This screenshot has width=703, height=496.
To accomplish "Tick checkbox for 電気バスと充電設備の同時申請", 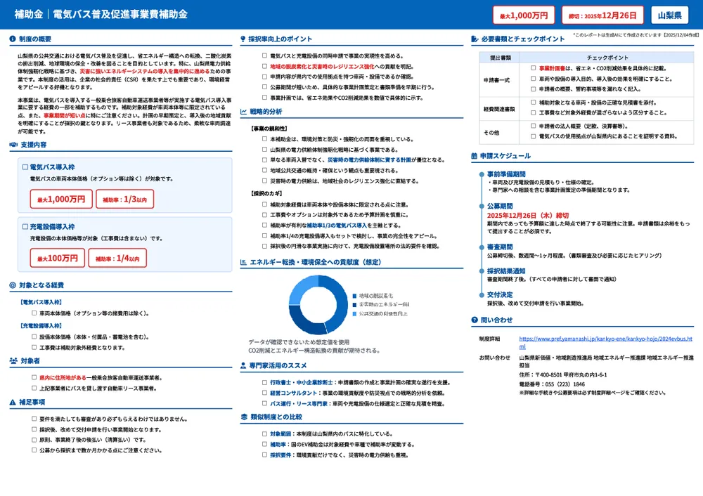I will [264, 56].
